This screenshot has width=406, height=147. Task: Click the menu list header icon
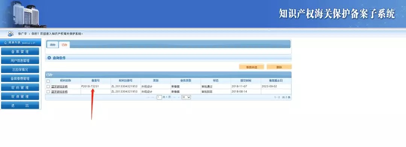click(x=6, y=42)
